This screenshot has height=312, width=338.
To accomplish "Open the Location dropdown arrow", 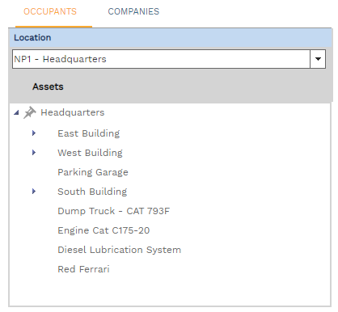I will point(318,59).
